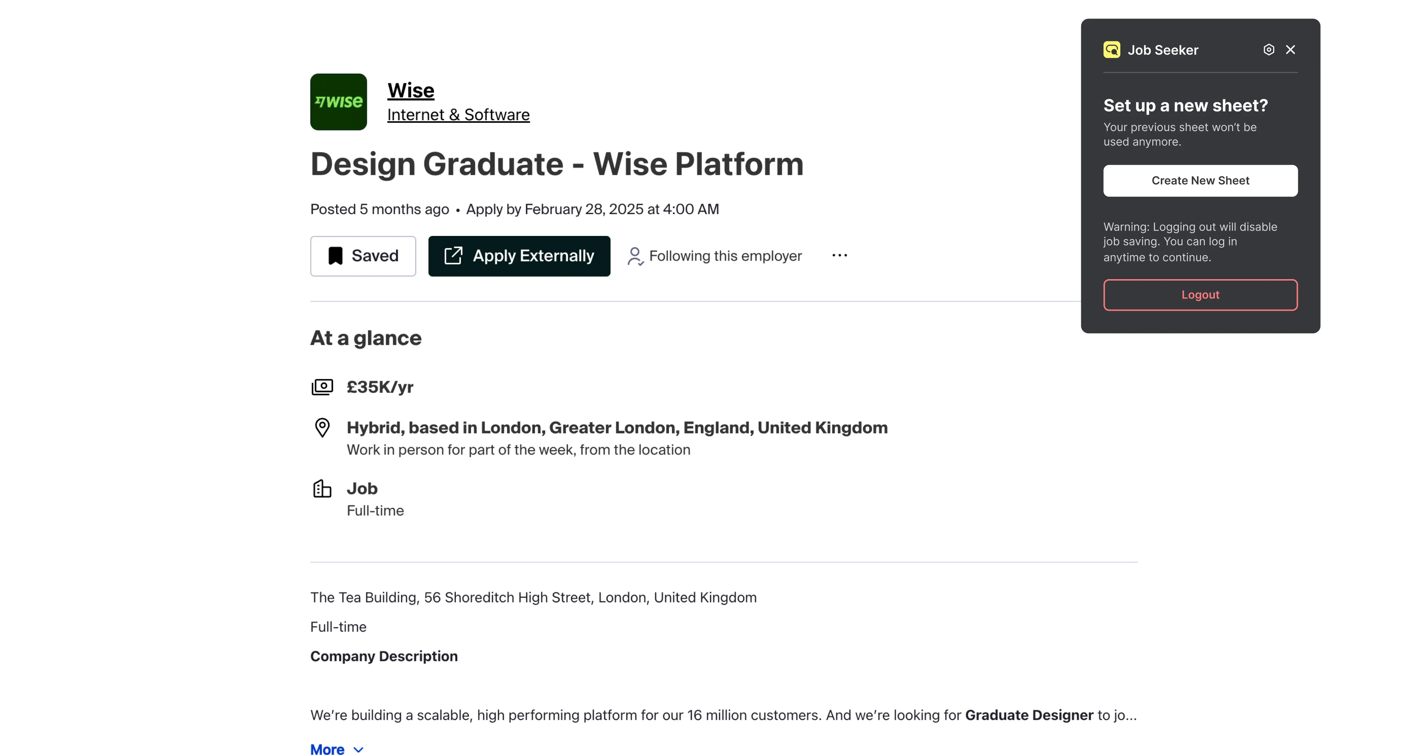Click the salary money icon
The image size is (1414, 755).
click(x=322, y=387)
